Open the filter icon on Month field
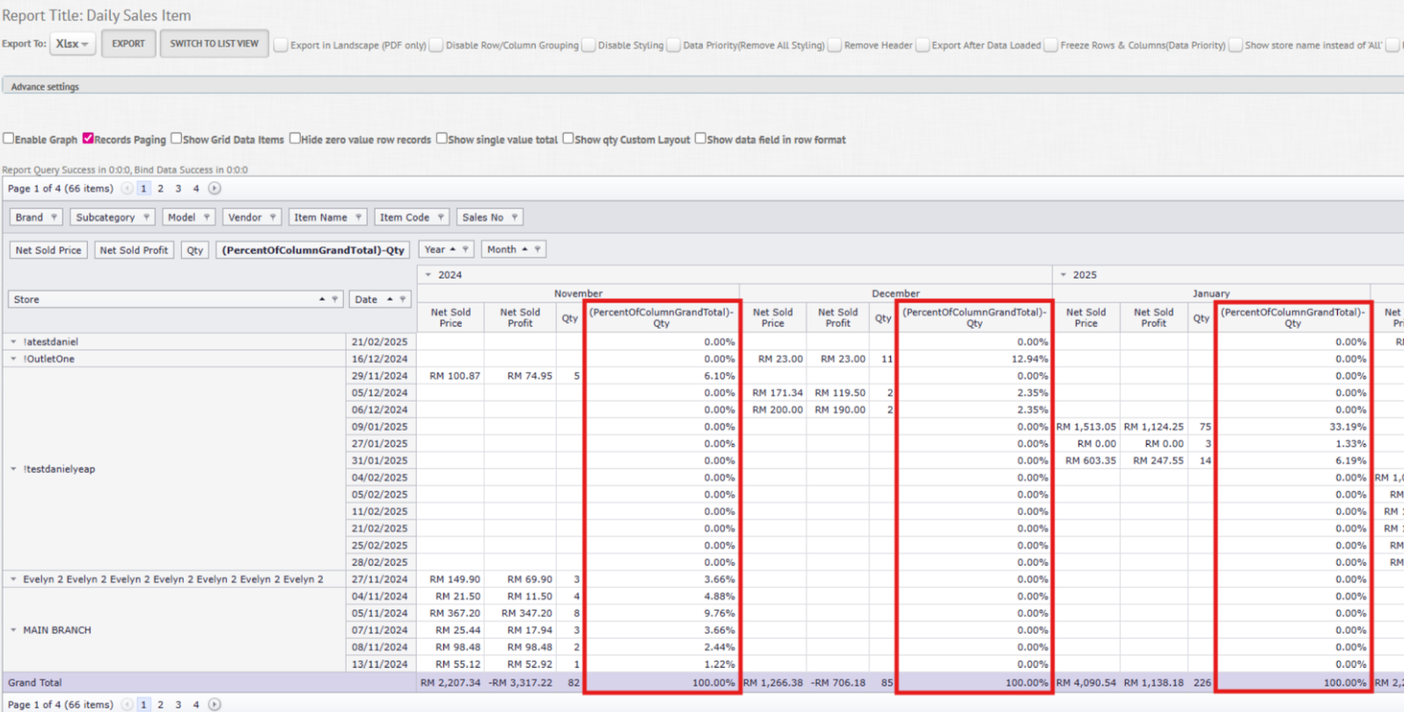 point(537,250)
